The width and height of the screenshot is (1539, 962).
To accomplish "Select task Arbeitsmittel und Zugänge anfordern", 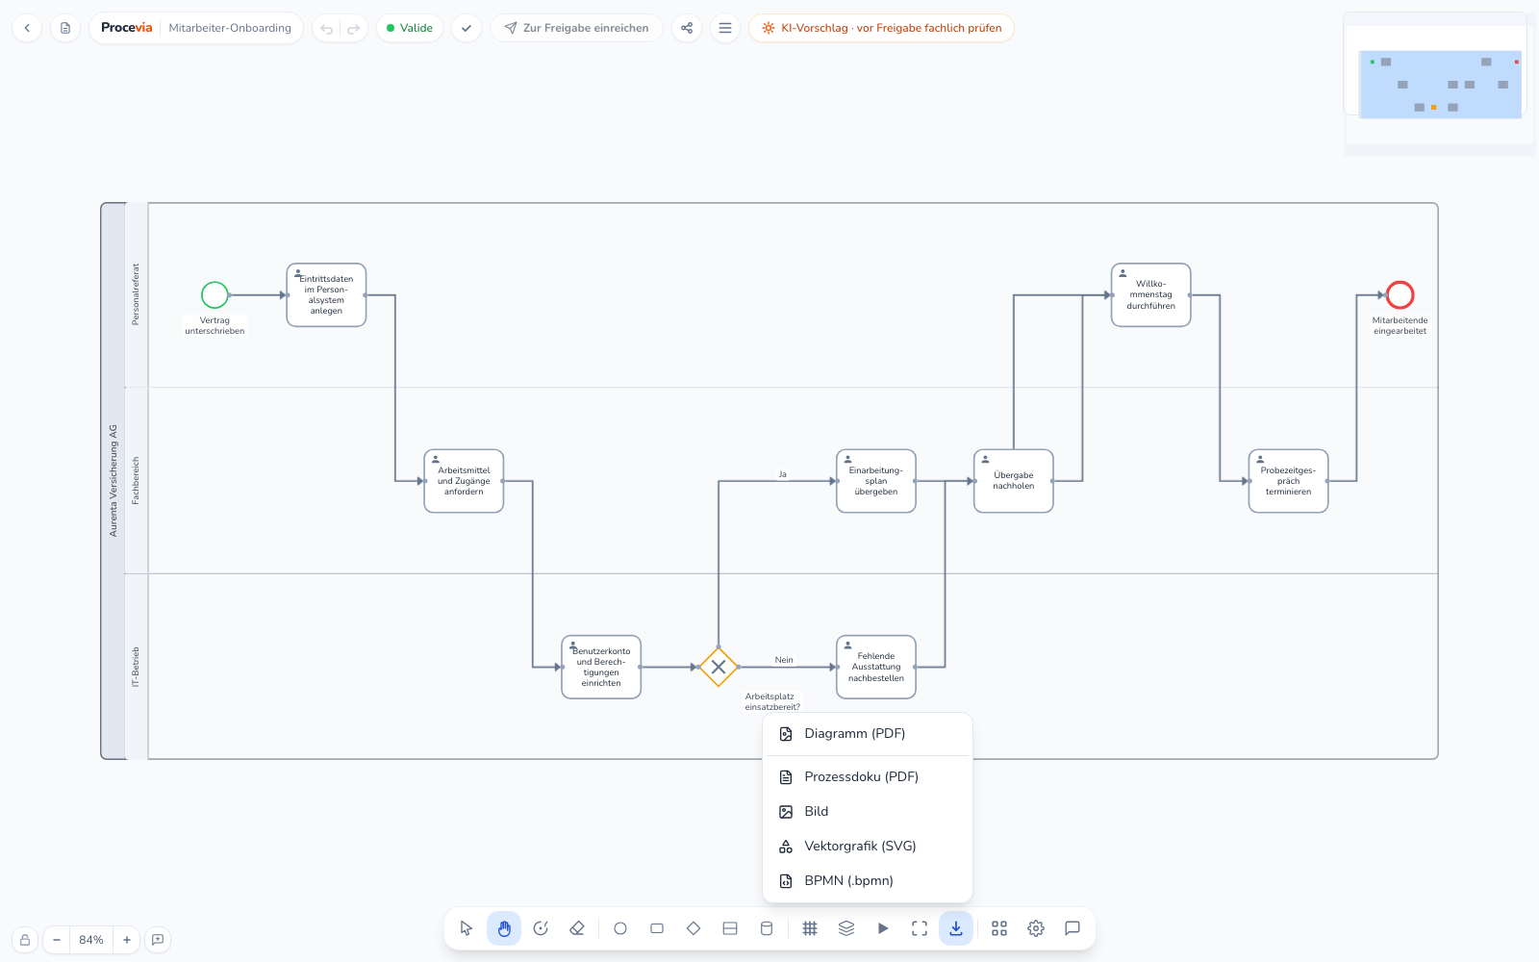I will tap(464, 481).
